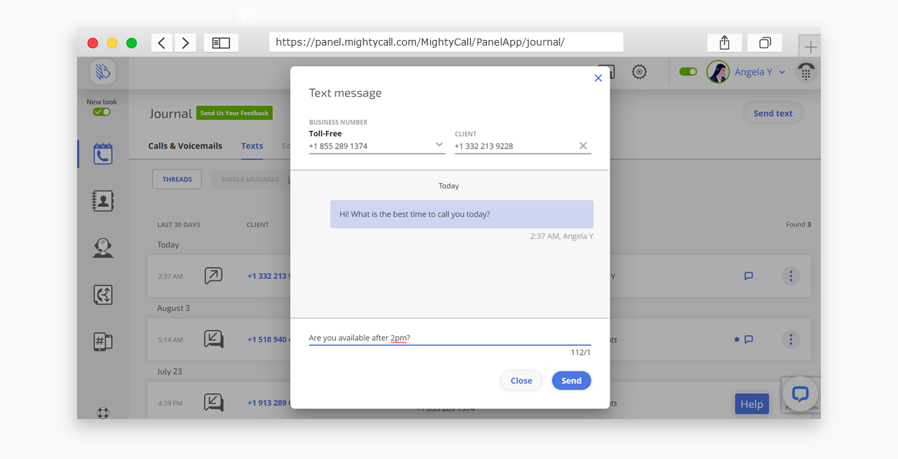Switch to the Calls & Voicemails tab
Screen dimensions: 898x459
(x=185, y=146)
